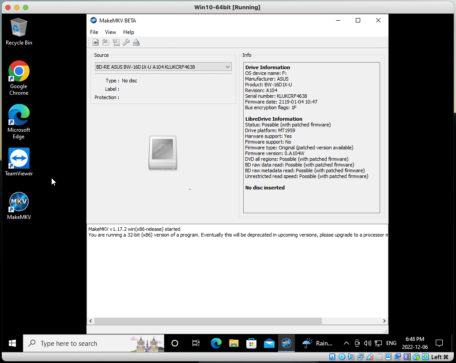Eject the disc using the eject icon

click(136, 42)
